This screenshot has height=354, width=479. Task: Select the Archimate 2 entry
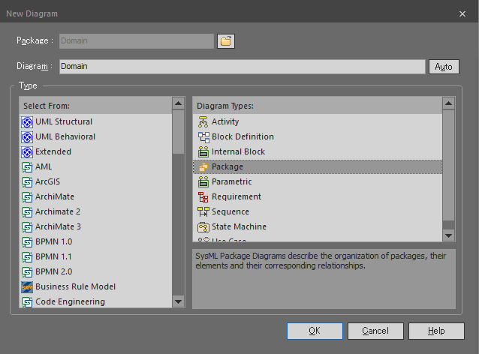(96, 211)
